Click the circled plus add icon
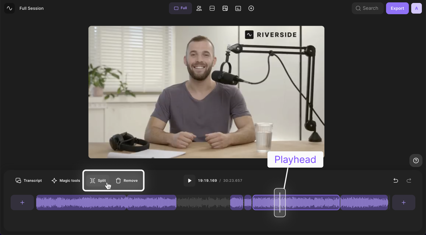 click(x=251, y=8)
